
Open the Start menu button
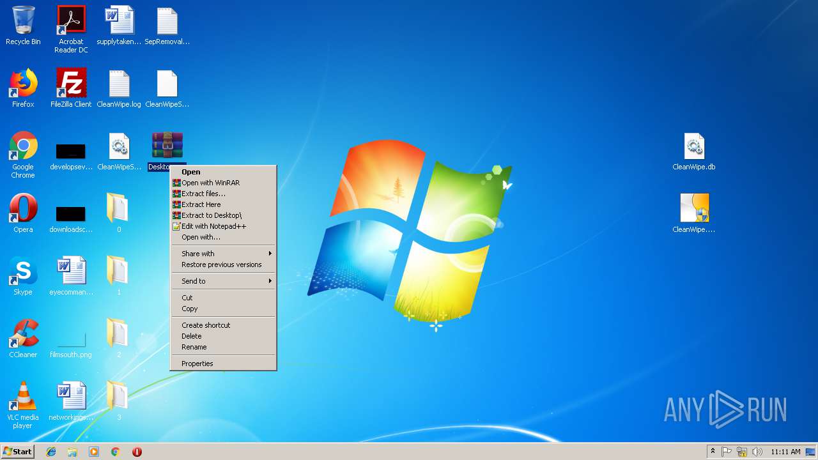click(x=17, y=452)
